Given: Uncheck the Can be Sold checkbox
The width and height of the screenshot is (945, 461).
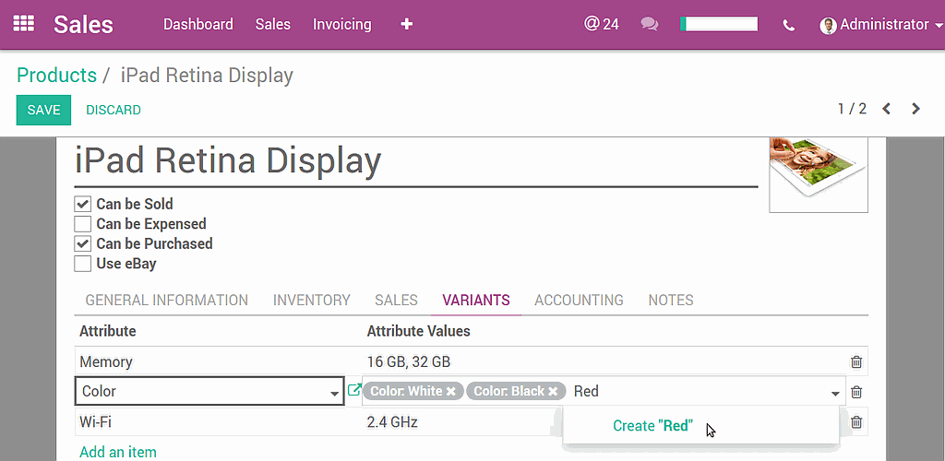Looking at the screenshot, I should click(x=83, y=204).
